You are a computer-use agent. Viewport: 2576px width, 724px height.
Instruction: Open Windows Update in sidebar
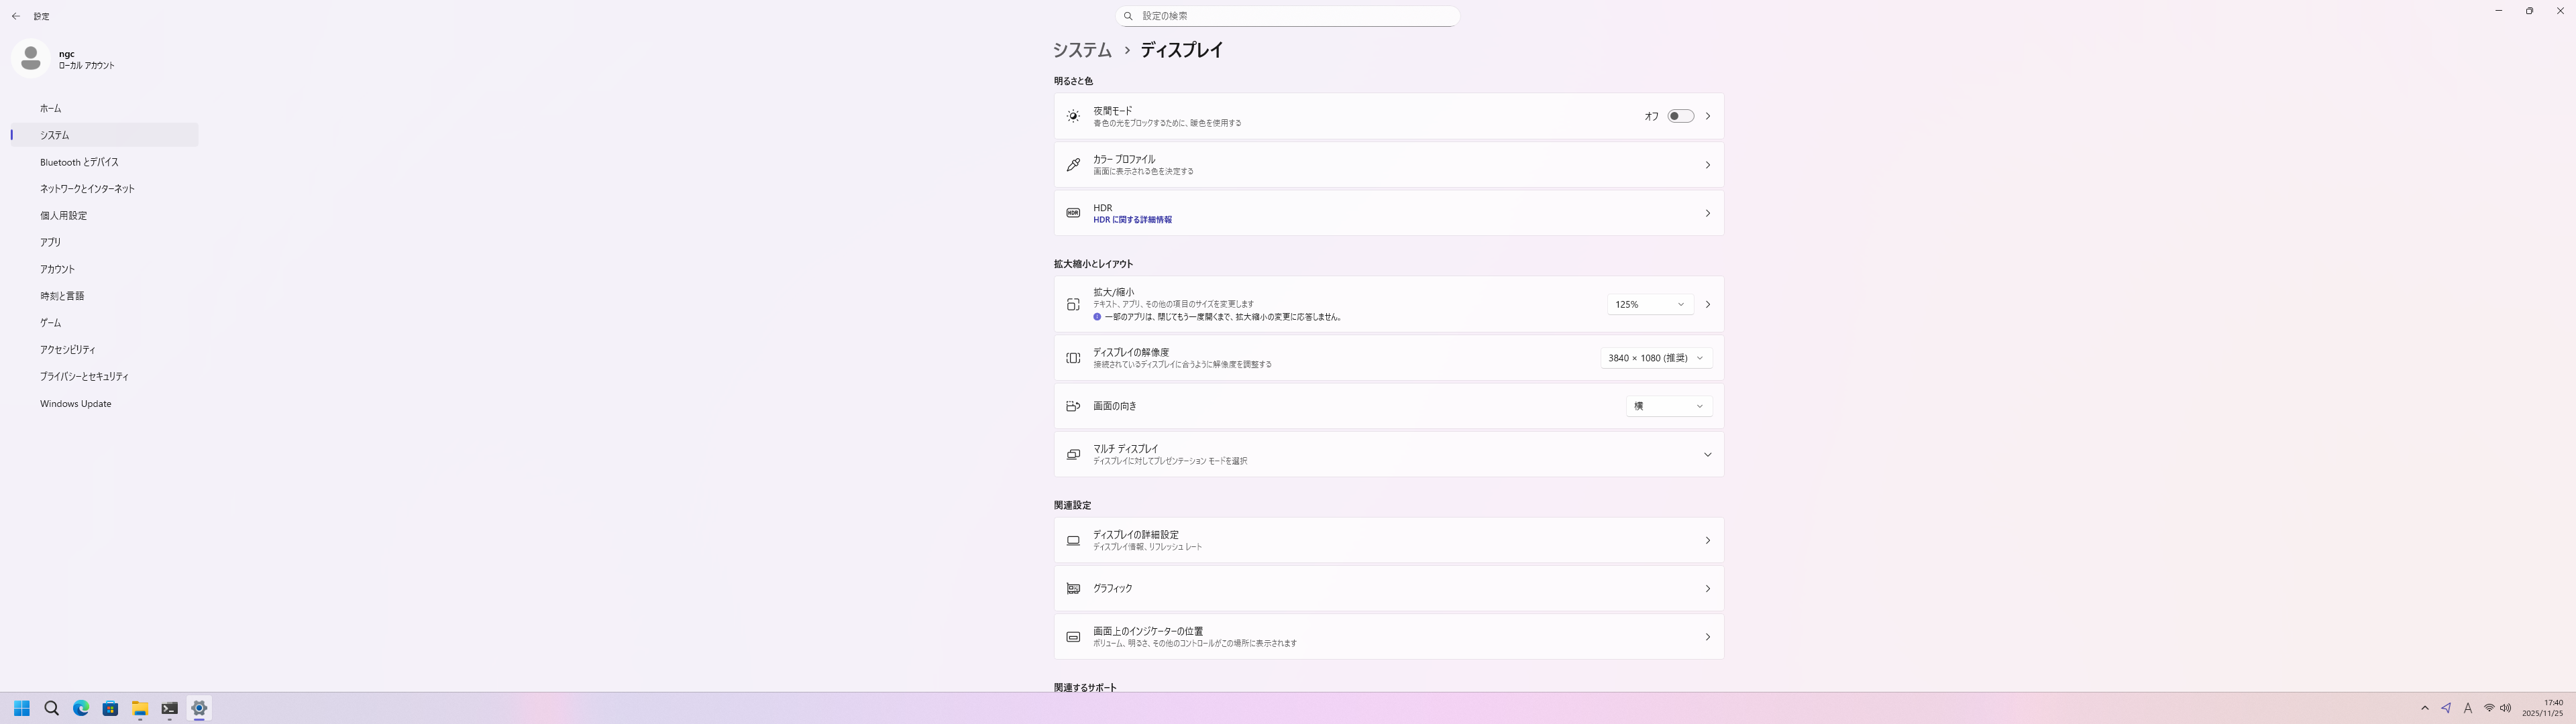click(76, 404)
